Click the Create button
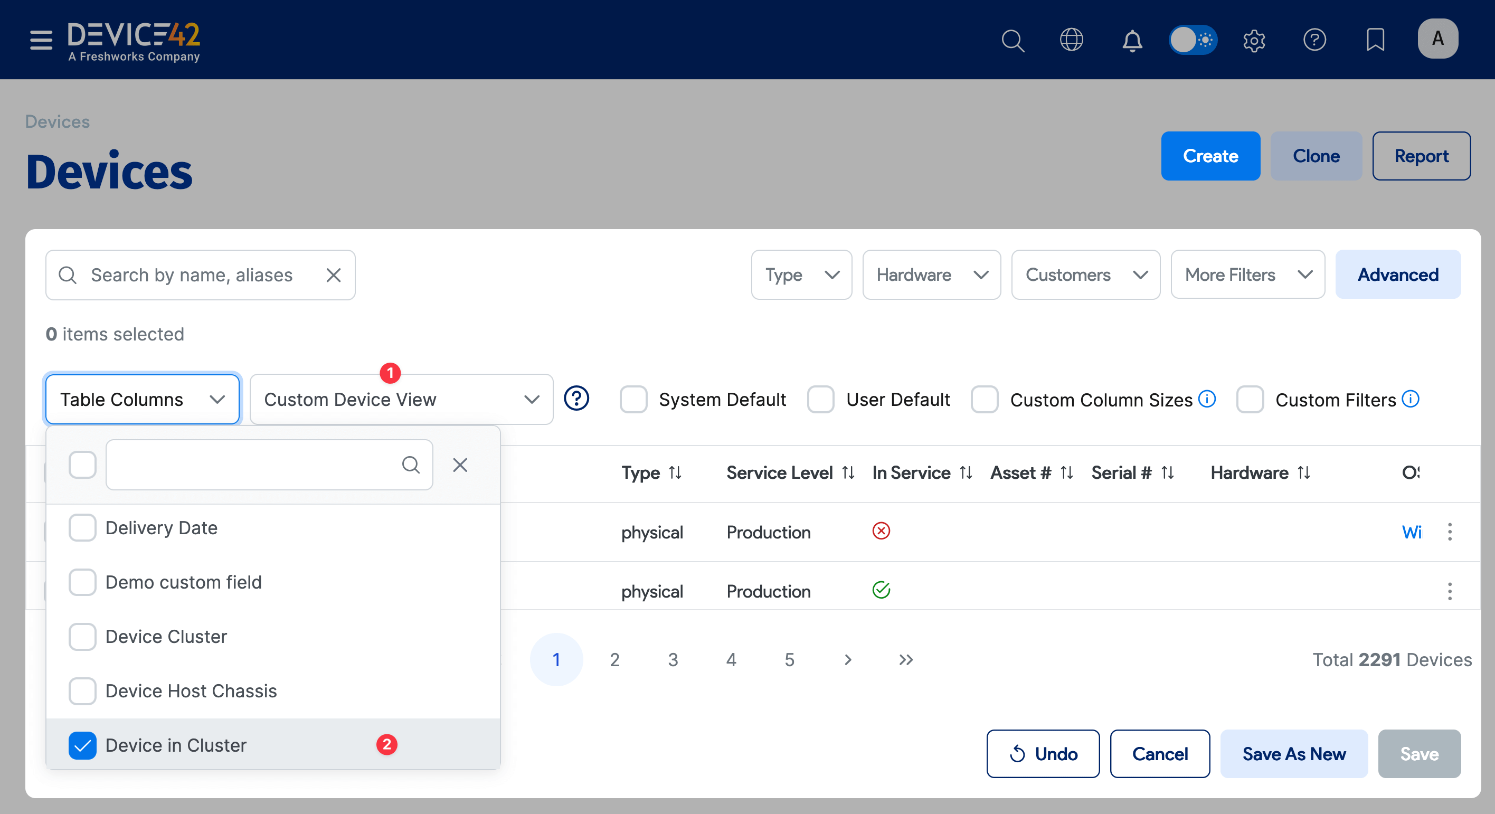The image size is (1495, 814). point(1210,156)
